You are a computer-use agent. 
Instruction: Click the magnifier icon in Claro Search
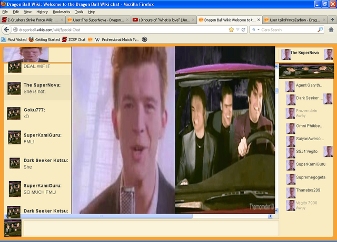320,29
